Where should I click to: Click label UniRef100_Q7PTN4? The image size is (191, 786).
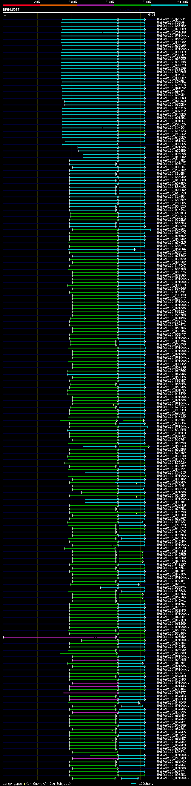(171, 643)
